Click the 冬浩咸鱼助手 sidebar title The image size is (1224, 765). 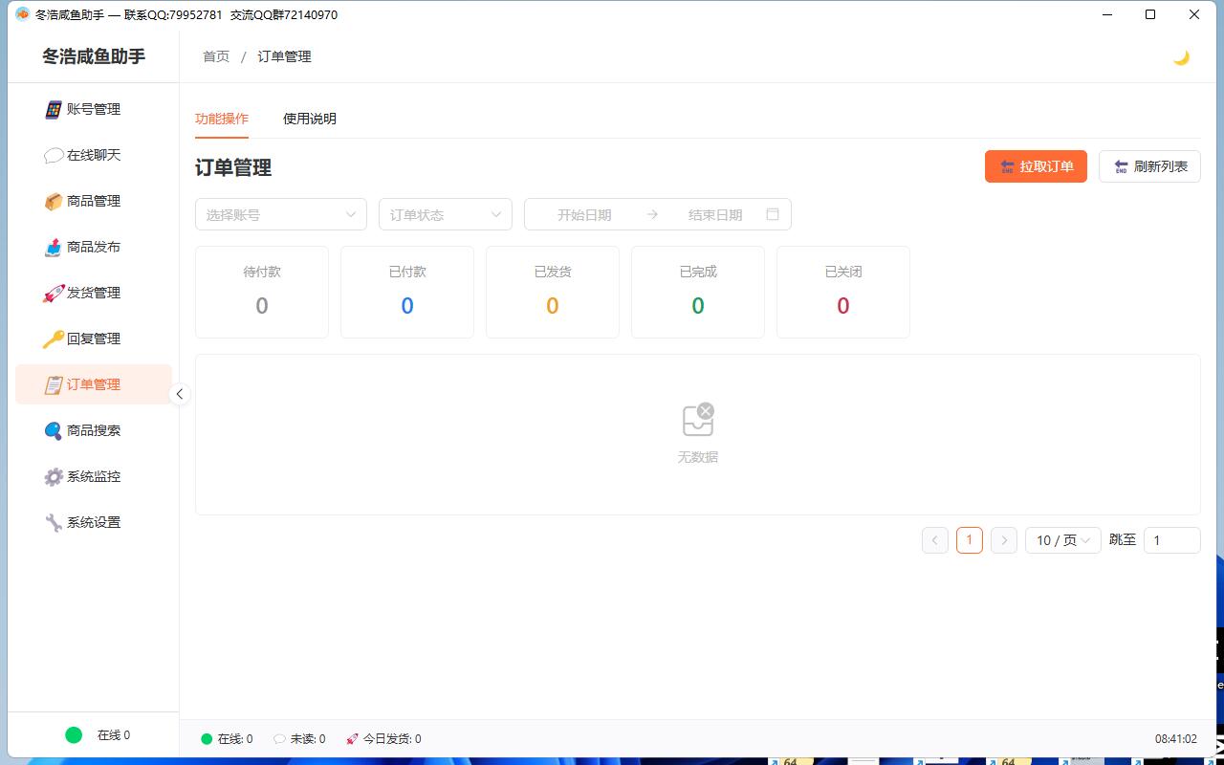[x=94, y=56]
